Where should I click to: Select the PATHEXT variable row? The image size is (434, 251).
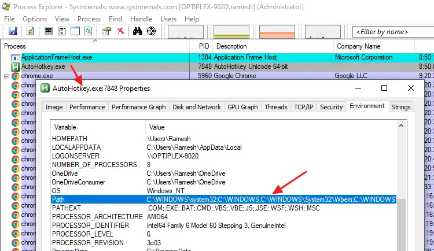pos(223,208)
